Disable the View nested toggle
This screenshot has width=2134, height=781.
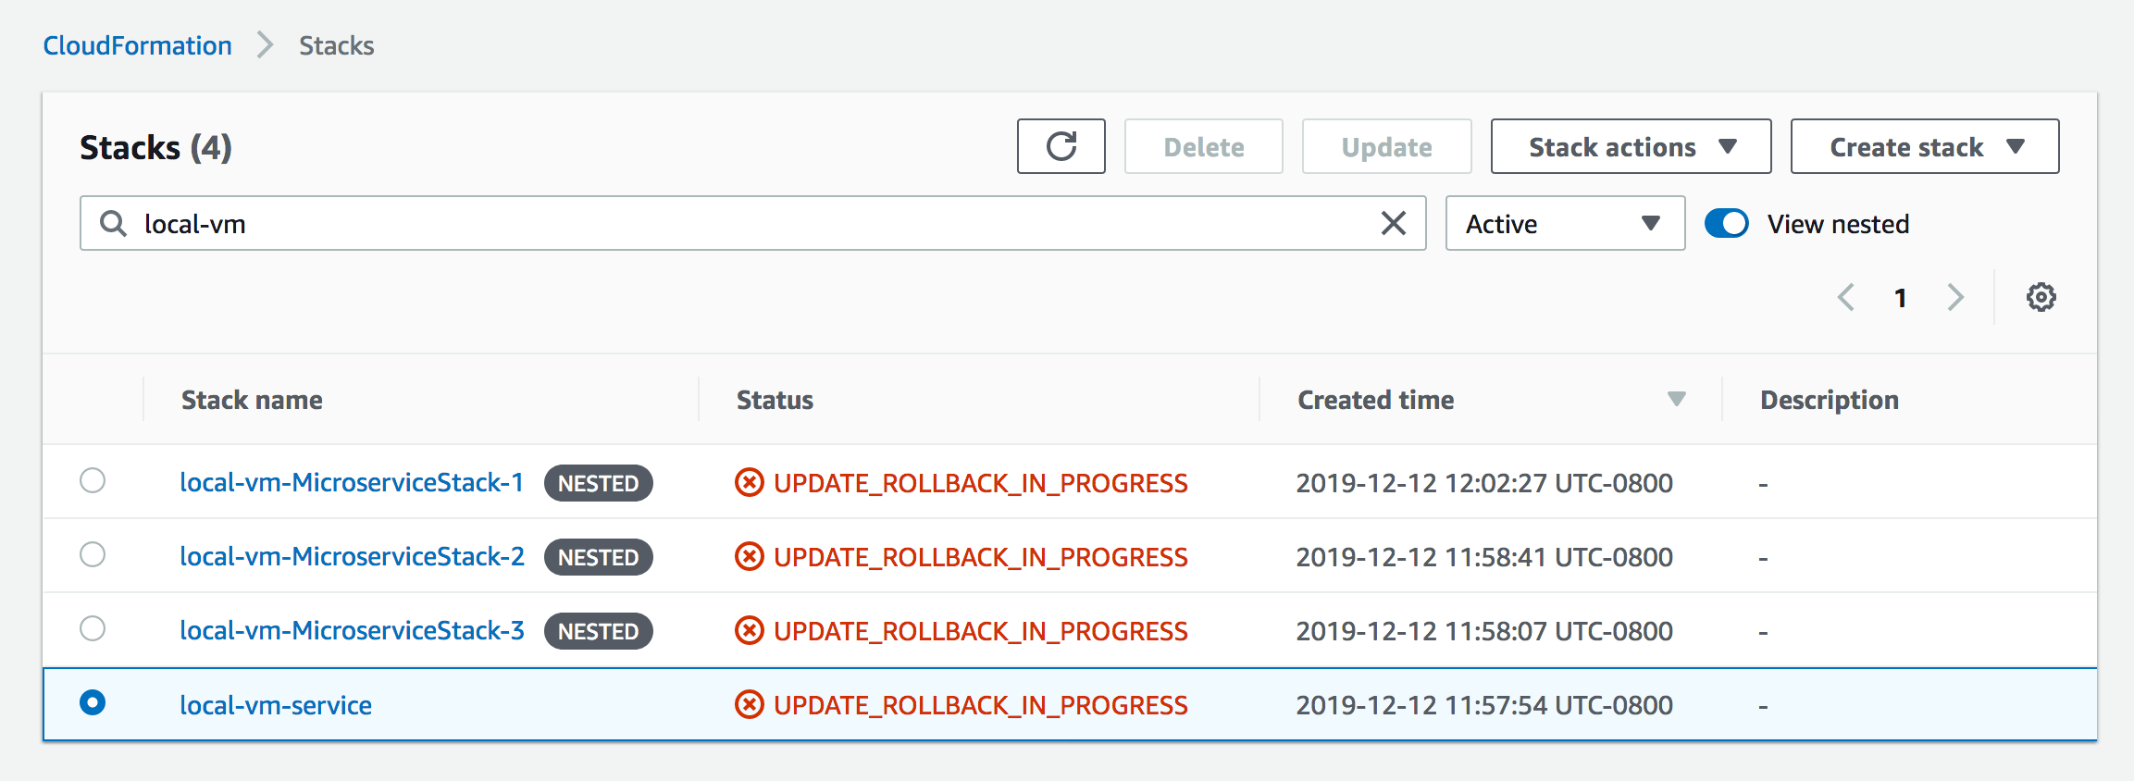[1725, 223]
